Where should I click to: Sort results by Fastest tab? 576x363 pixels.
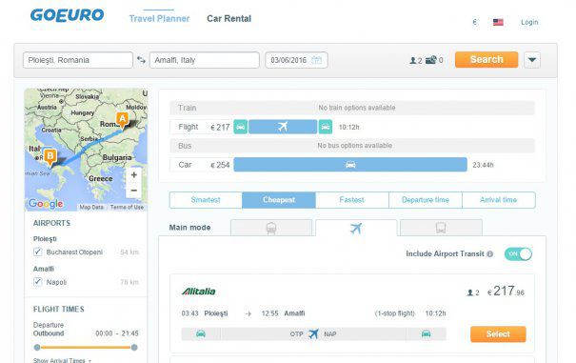[x=352, y=200]
